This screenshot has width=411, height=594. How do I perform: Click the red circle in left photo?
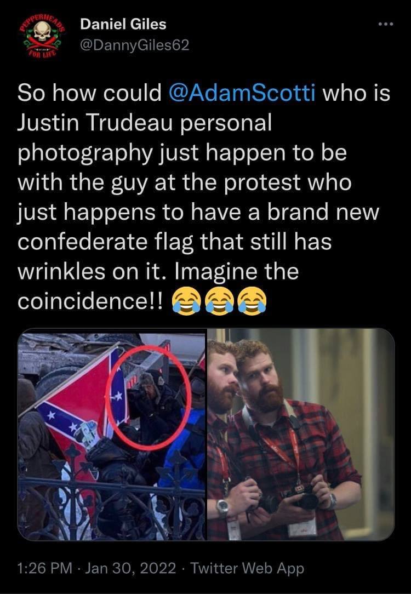point(148,398)
